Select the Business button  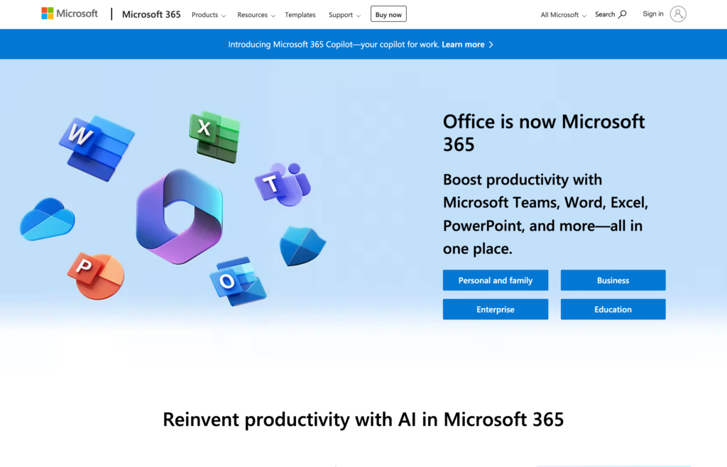pos(613,280)
